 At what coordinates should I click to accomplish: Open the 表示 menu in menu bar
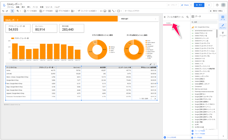(23, 7)
